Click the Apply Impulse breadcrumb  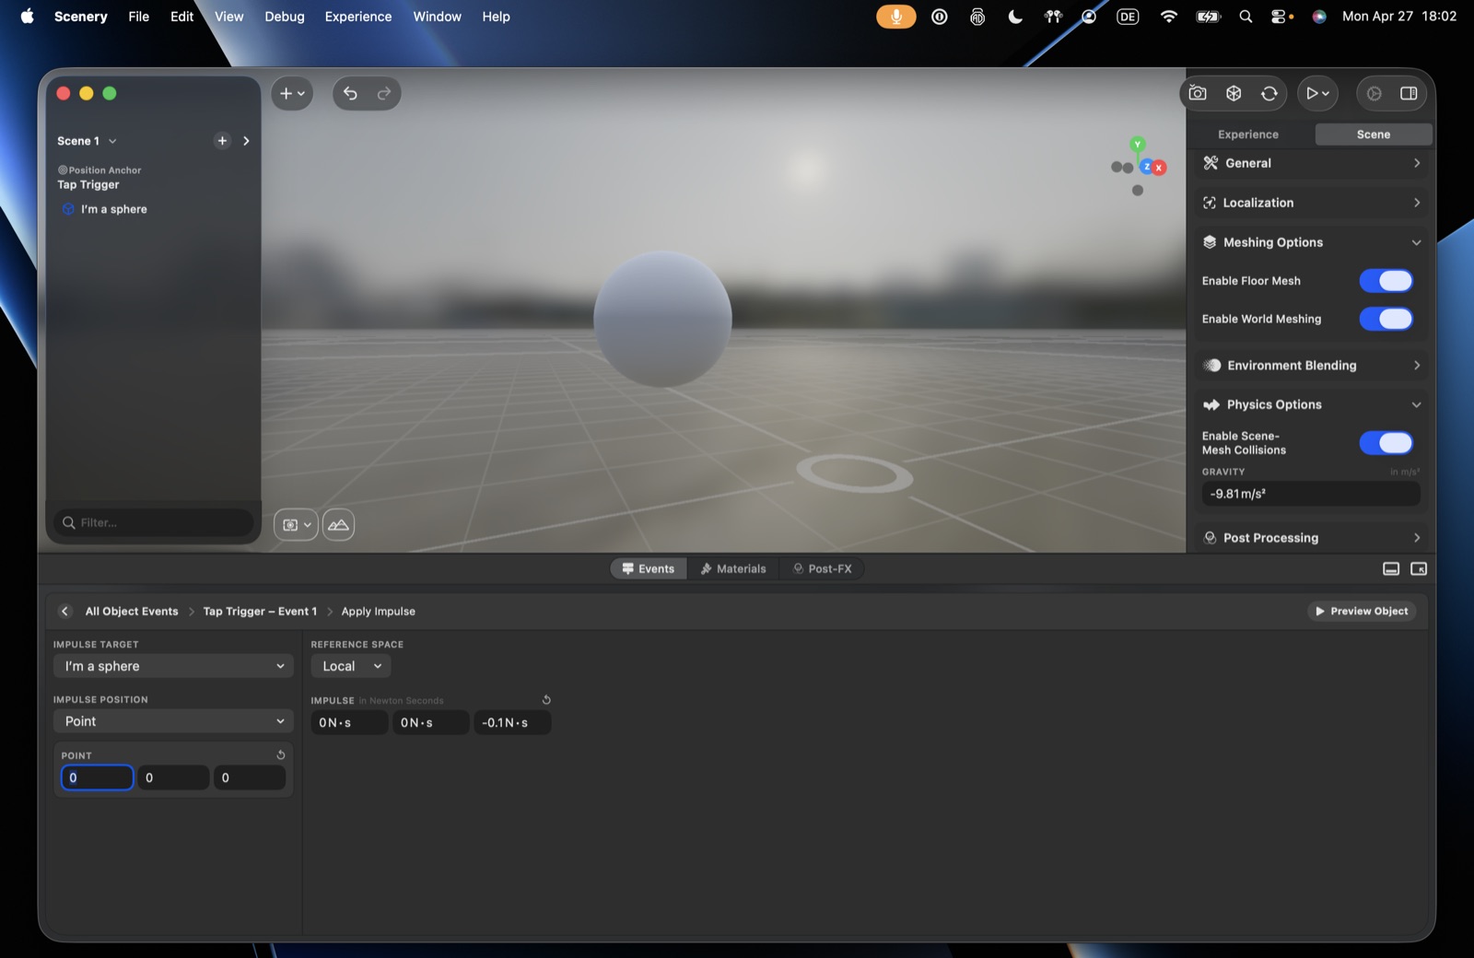(x=379, y=612)
